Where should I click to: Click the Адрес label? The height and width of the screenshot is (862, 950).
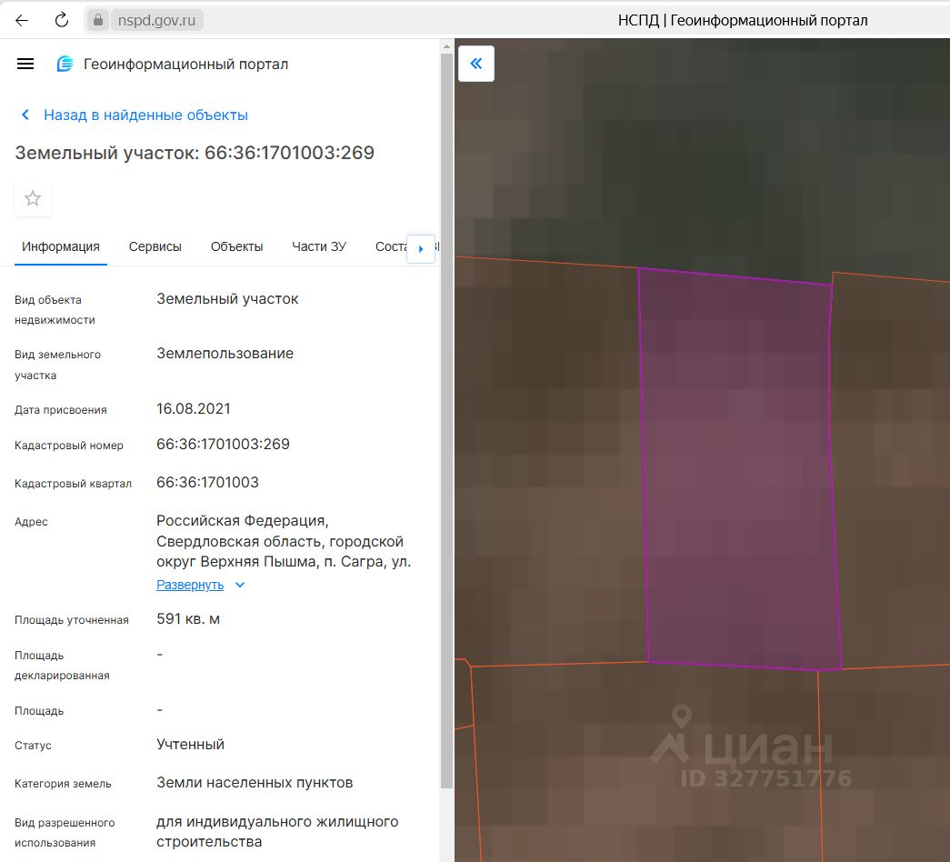click(31, 522)
